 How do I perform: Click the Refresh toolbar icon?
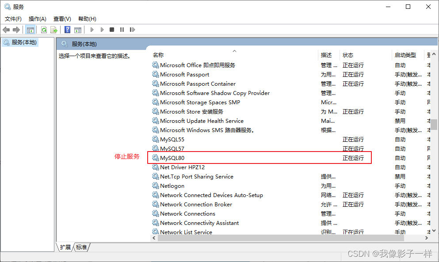[44, 30]
